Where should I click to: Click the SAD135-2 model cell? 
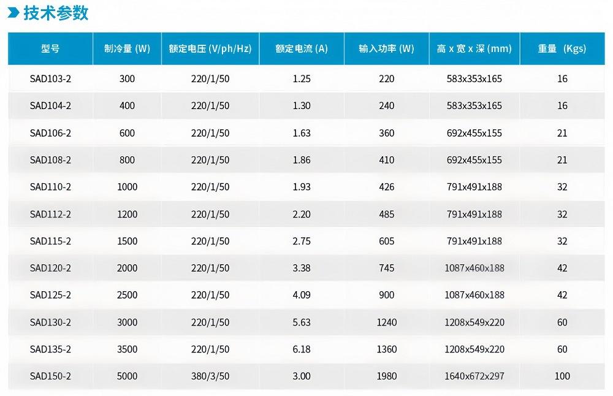click(x=50, y=349)
